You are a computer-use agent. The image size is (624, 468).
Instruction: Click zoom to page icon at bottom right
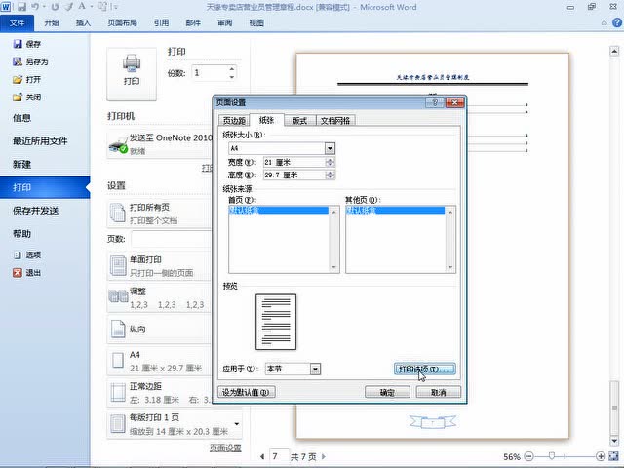613,456
